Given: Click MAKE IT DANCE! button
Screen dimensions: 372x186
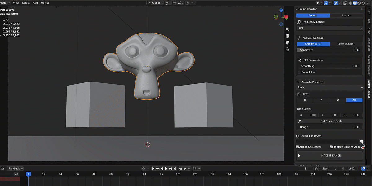Looking at the screenshot, I should (x=329, y=156).
